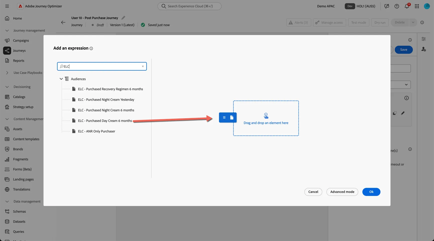Open Reports in the sidebar

(19, 61)
